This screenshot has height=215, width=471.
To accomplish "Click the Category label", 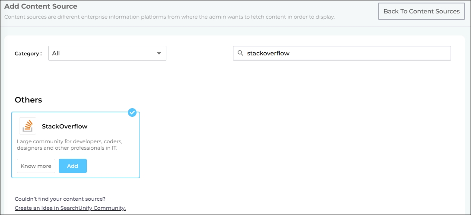I will (28, 54).
